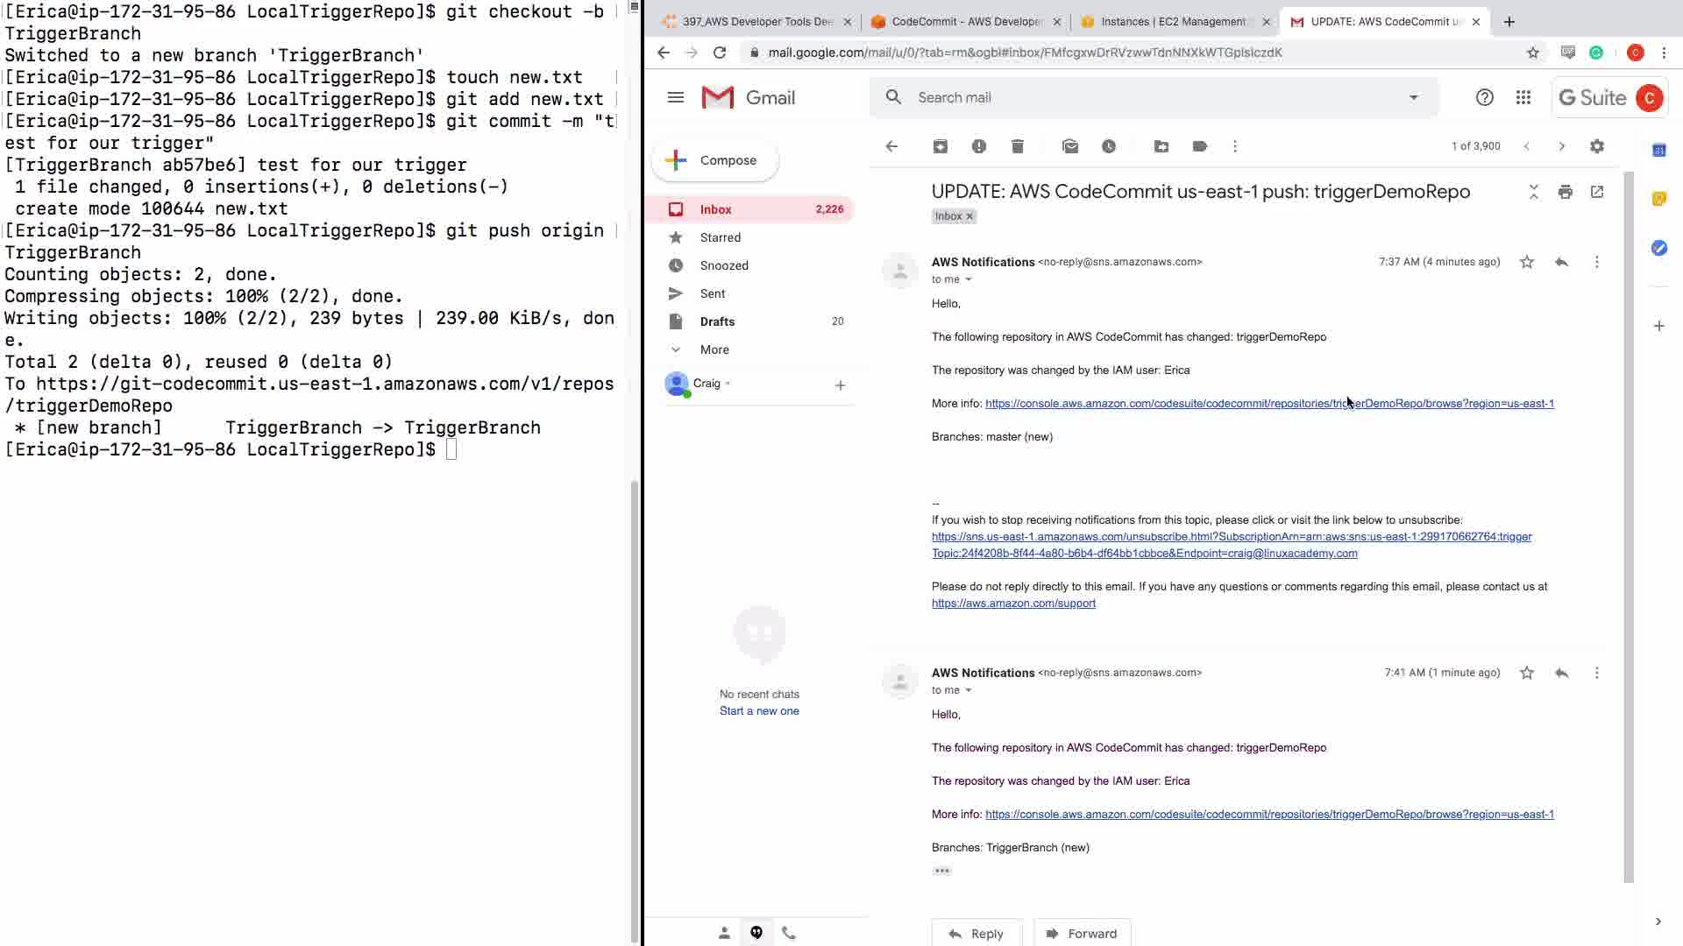
Task: Expand the More sidebar section
Action: tap(714, 349)
